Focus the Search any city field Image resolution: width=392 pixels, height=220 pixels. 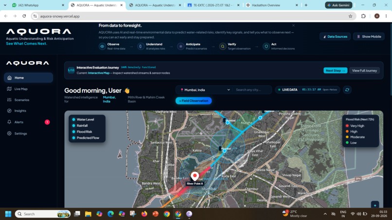point(252,90)
